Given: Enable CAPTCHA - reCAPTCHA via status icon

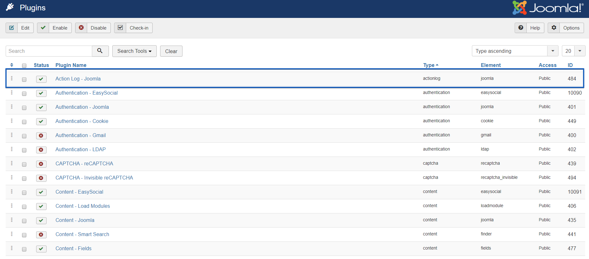Looking at the screenshot, I should 41,164.
